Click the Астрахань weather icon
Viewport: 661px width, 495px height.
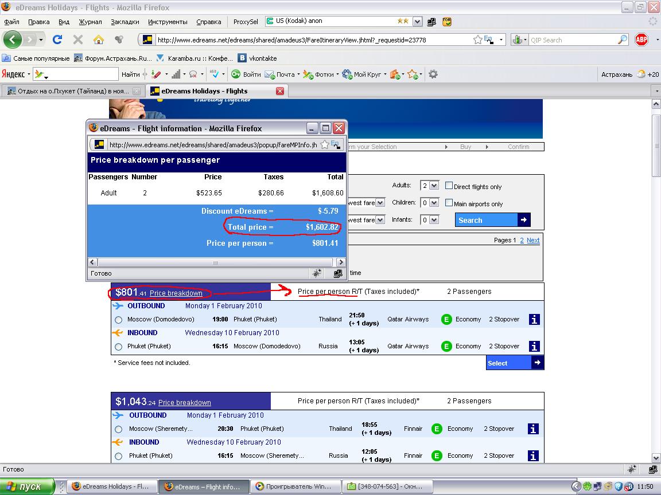tap(641, 74)
